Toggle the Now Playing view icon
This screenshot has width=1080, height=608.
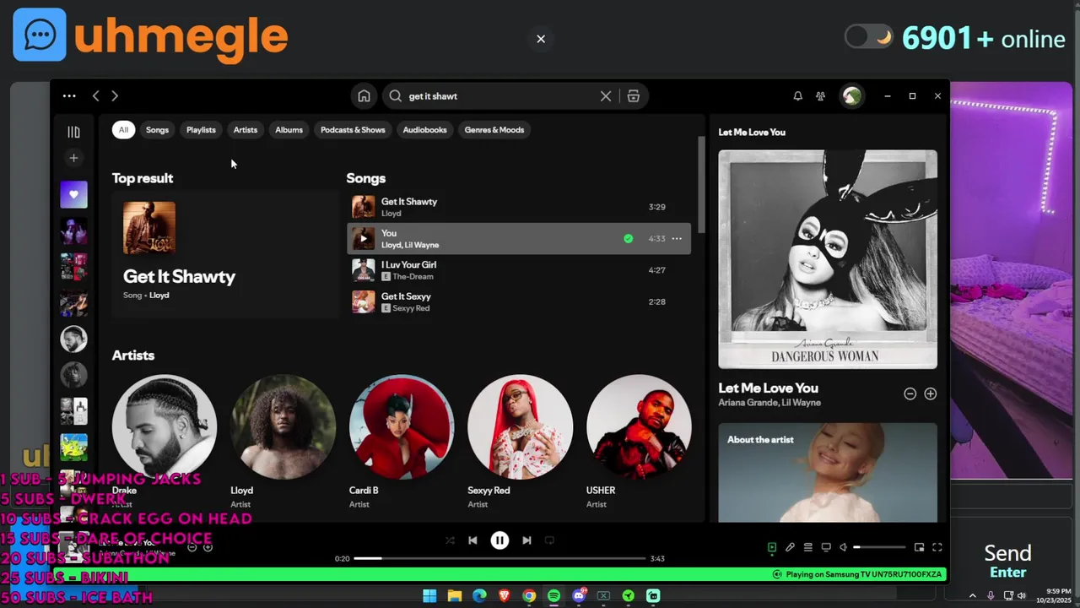(771, 547)
